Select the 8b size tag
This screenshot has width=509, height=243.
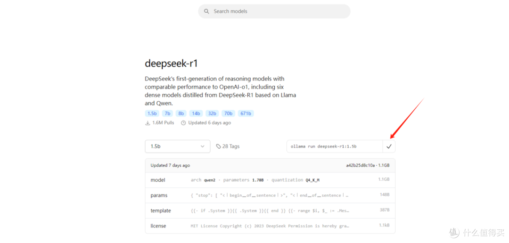tap(181, 113)
